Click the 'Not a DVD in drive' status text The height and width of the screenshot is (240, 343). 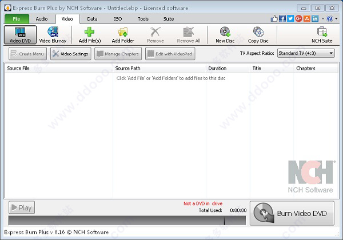pyautogui.click(x=203, y=203)
